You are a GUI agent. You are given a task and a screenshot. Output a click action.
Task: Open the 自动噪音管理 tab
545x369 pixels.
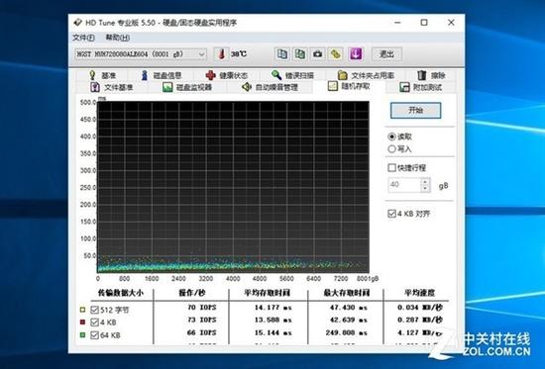coord(271,87)
